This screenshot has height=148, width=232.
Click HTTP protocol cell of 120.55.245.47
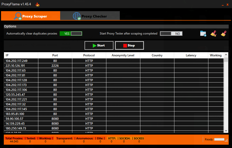click(x=89, y=95)
